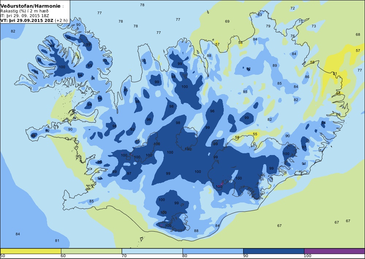Click the dark navy 90–100 legend band
Image resolution: width=365 pixels, height=259 pixels.
(274, 251)
